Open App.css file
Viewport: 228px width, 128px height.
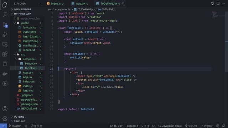click(x=27, y=73)
